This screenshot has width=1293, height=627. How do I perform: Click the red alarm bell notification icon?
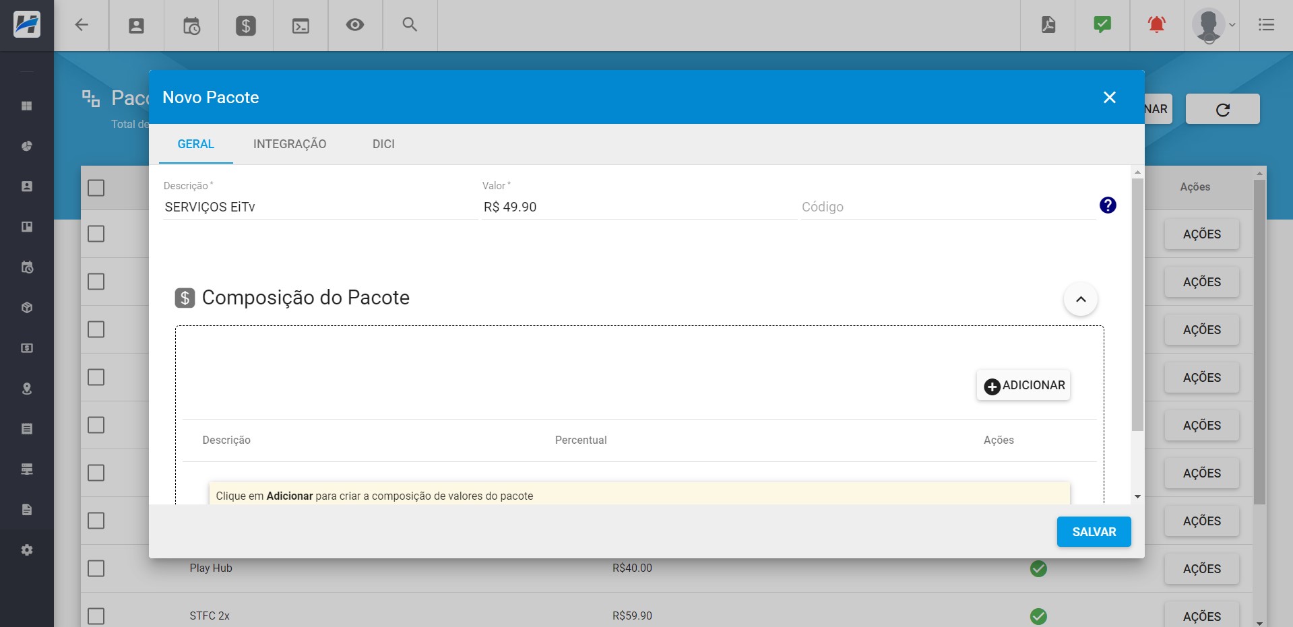point(1156,25)
